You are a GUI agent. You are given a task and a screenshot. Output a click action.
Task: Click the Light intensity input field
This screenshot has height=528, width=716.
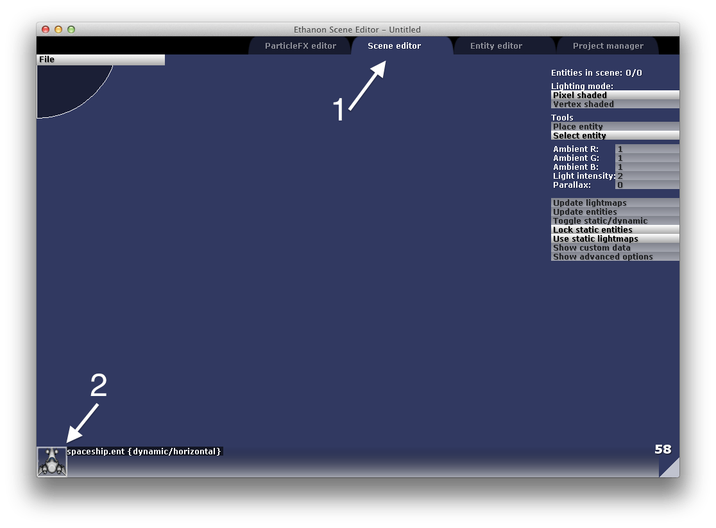[x=646, y=176]
